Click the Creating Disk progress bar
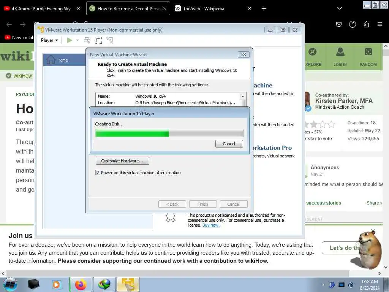The height and width of the screenshot is (292, 389). (169, 133)
